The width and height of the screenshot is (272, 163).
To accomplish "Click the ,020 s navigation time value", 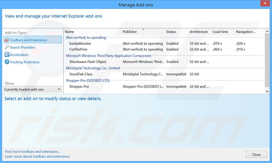I will pos(240,43).
